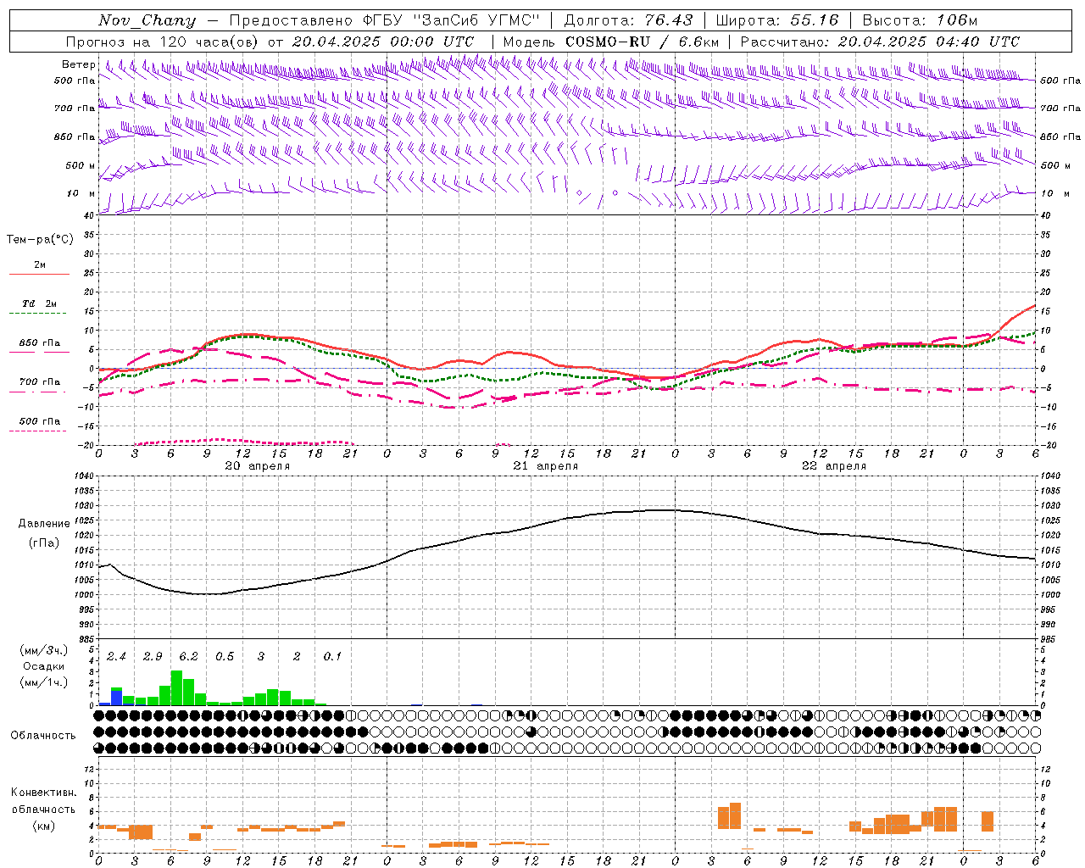Click the Td 2м dew point legend entry
This screenshot has height=868, width=1085.
(x=40, y=303)
